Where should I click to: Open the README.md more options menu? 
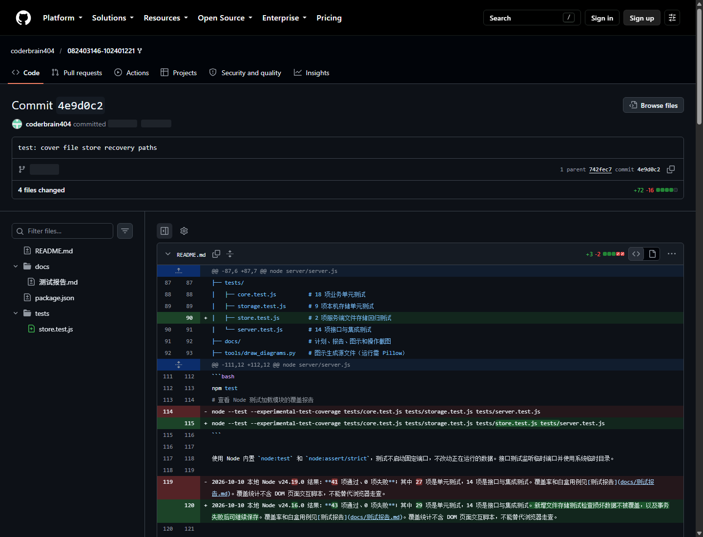coord(672,254)
